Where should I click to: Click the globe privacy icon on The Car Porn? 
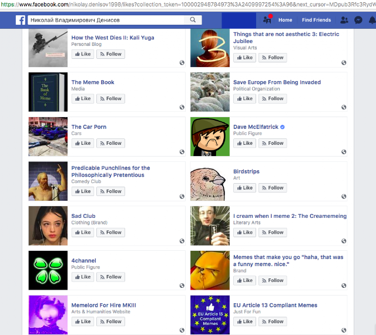[182, 152]
